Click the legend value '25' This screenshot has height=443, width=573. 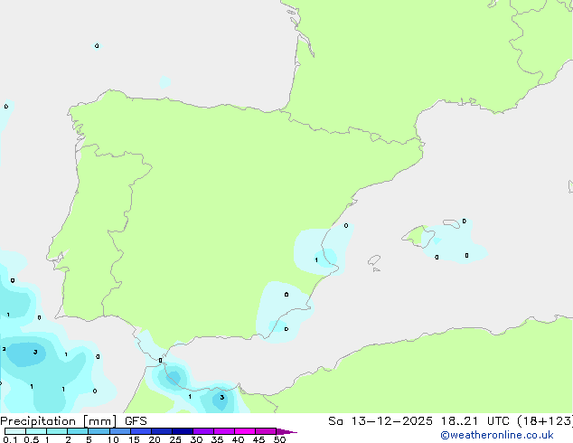click(175, 439)
